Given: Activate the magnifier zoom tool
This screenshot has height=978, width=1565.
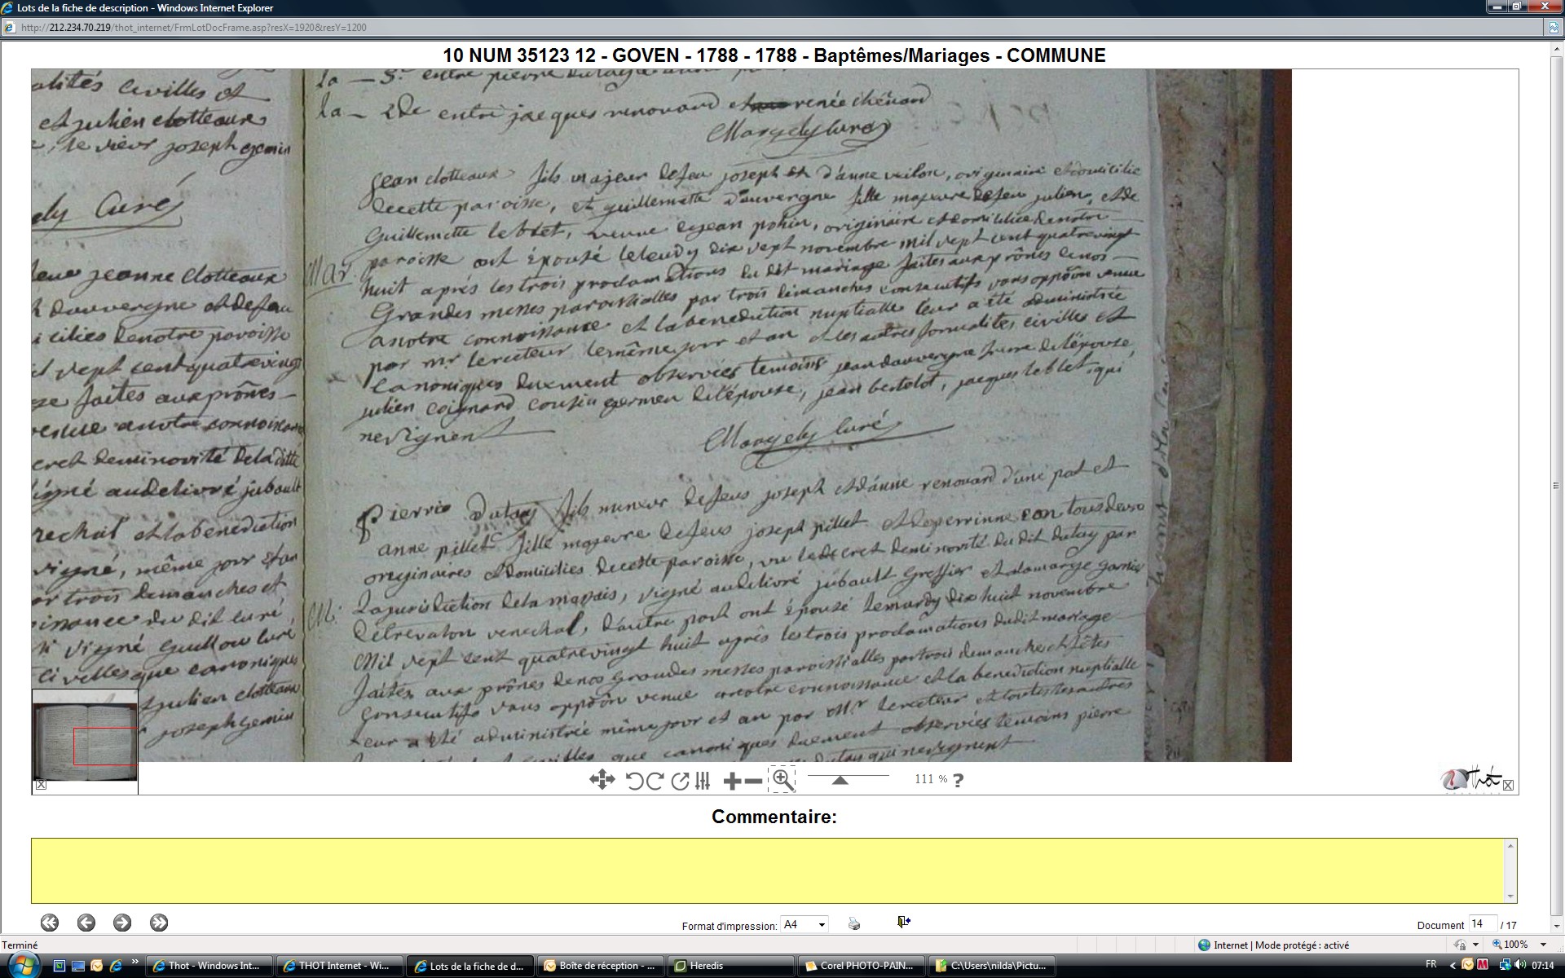Looking at the screenshot, I should click(x=782, y=779).
